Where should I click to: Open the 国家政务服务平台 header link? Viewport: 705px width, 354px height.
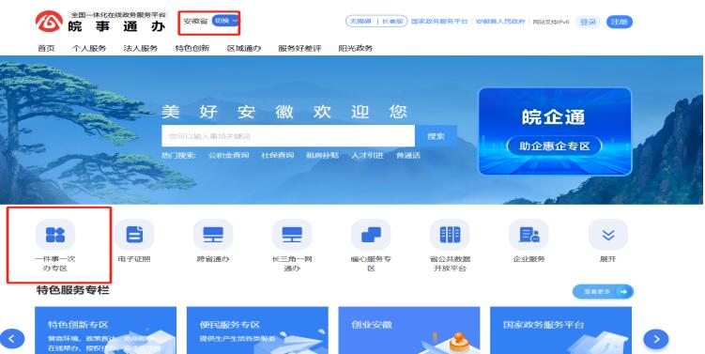coord(439,22)
